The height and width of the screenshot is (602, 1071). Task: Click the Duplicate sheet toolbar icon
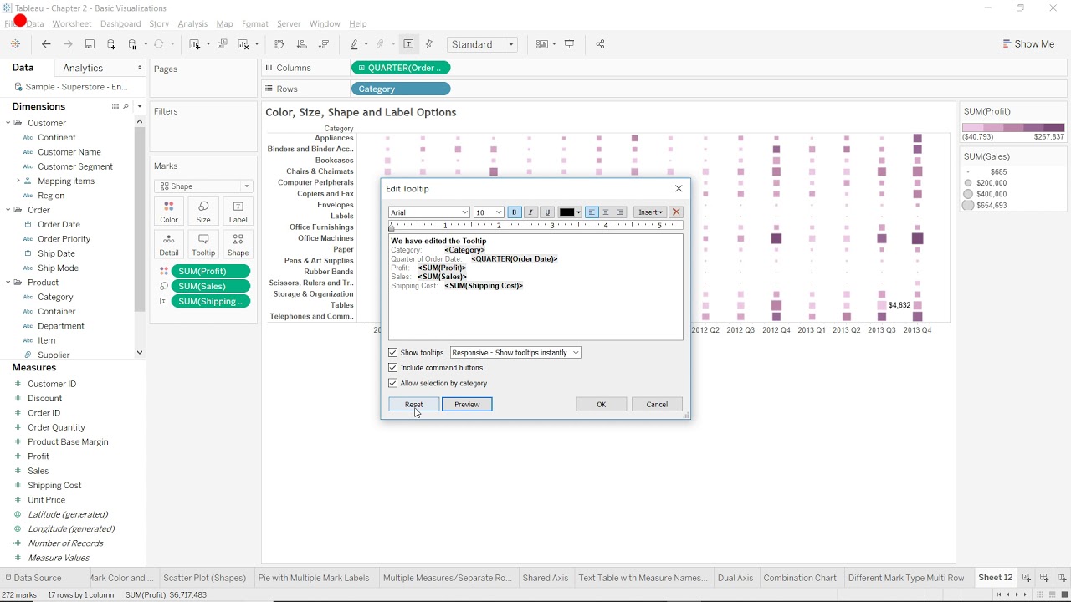pyautogui.click(x=222, y=44)
